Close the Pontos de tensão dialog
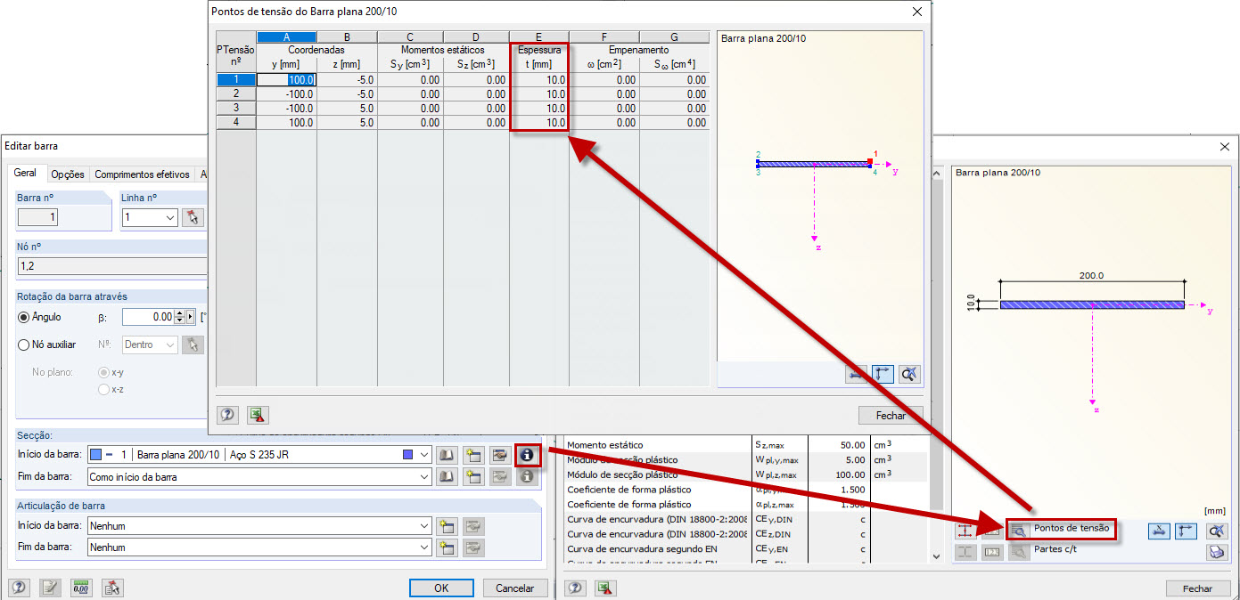The height and width of the screenshot is (600, 1240). pyautogui.click(x=916, y=12)
